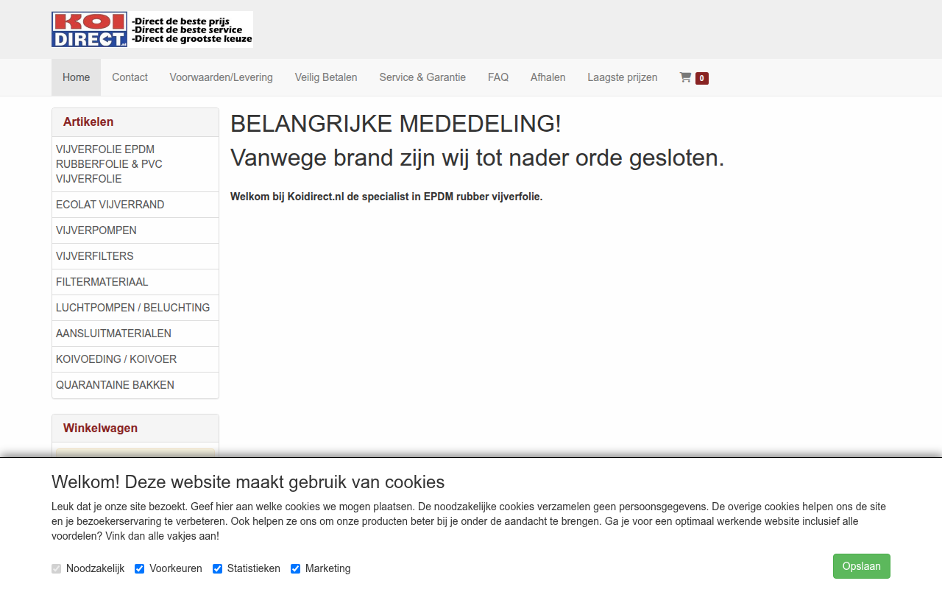942x589 pixels.
Task: Uncheck the Voorkeuren cookies checkbox
Action: coord(140,568)
